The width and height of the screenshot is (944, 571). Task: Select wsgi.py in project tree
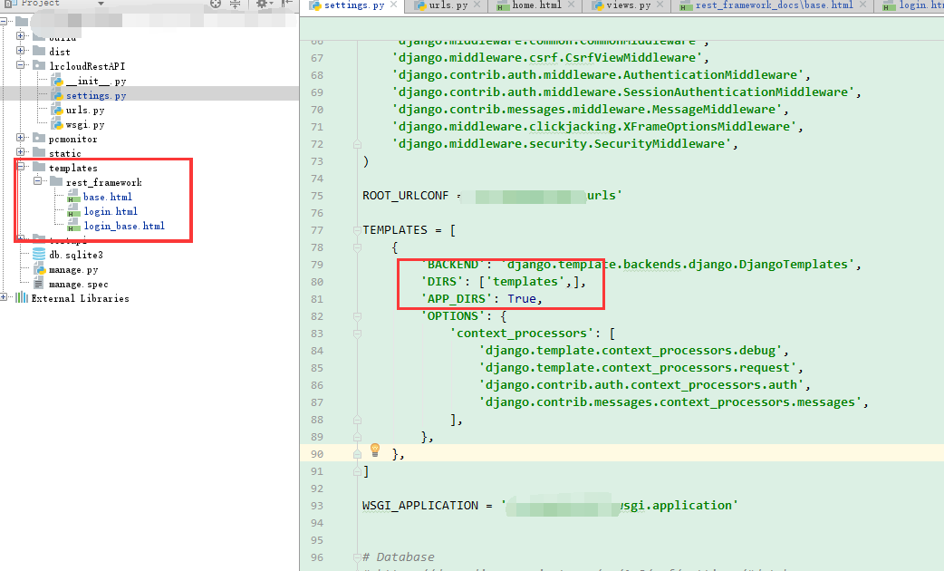[85, 125]
